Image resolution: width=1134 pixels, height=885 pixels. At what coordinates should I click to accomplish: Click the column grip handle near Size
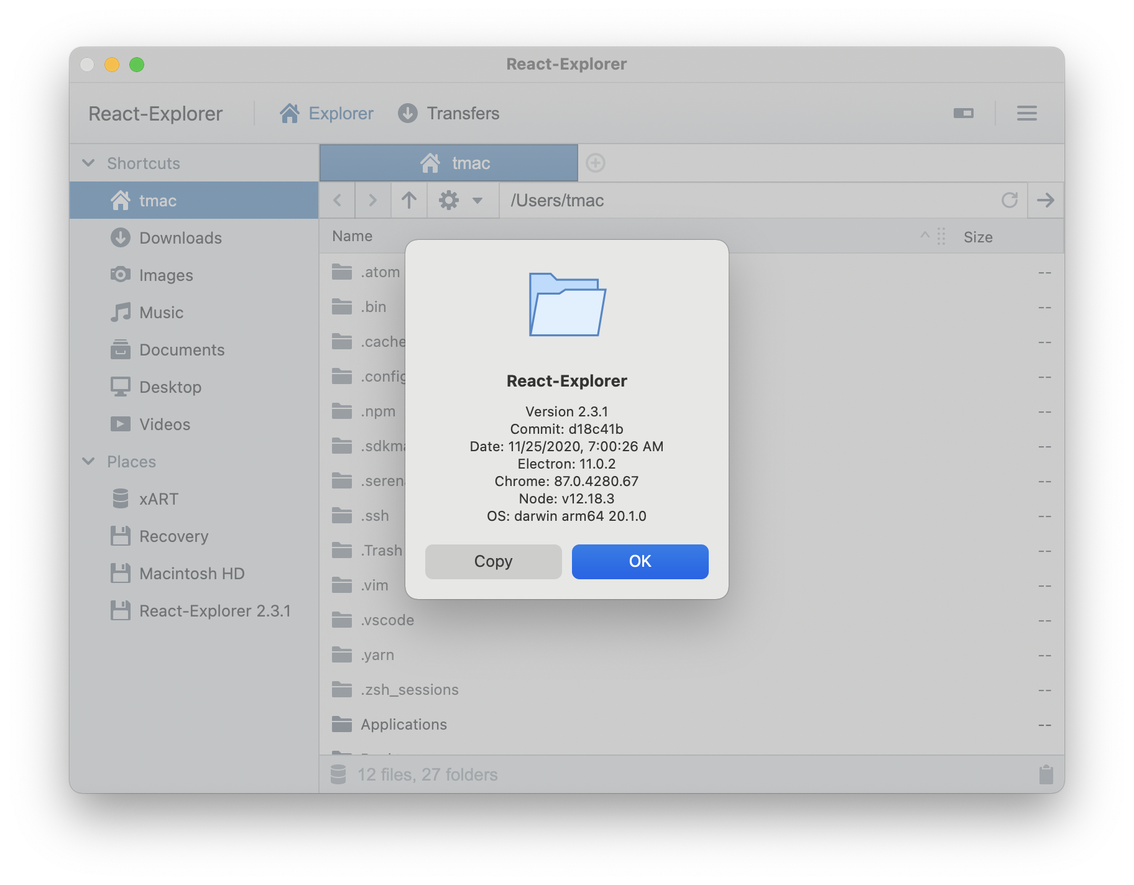coord(941,237)
